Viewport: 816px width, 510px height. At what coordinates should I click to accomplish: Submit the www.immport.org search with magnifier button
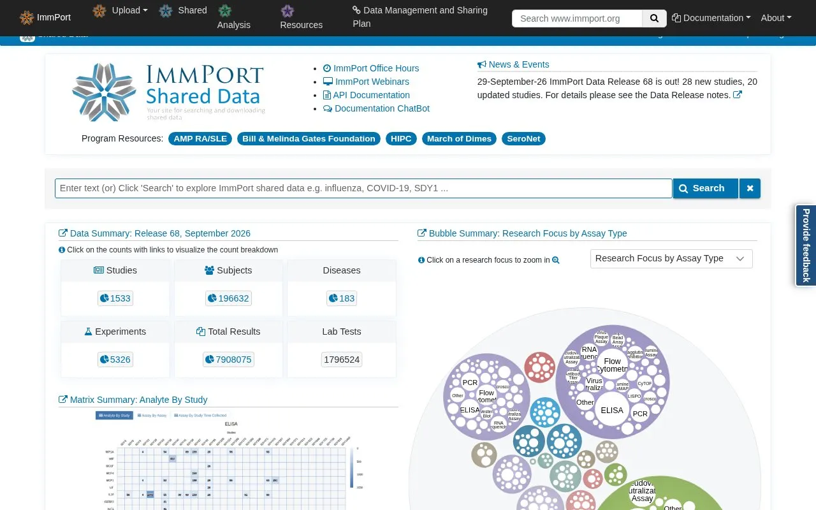coord(654,18)
